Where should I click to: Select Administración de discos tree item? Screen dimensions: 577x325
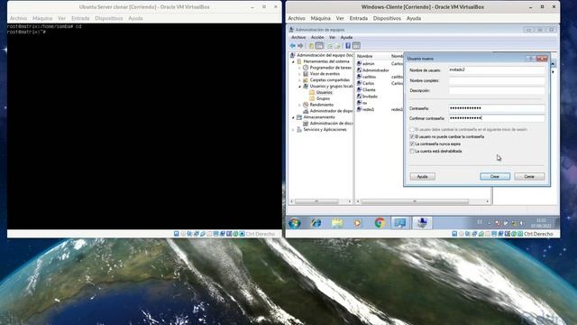[331, 124]
